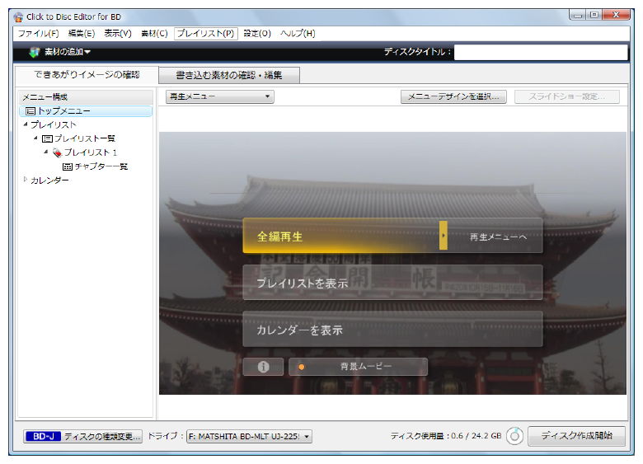
Task: Open the 再生メニュー dropdown
Action: point(219,96)
